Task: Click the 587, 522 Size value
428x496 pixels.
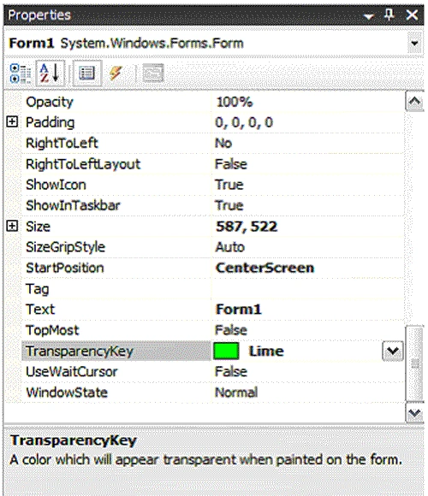Action: [247, 227]
